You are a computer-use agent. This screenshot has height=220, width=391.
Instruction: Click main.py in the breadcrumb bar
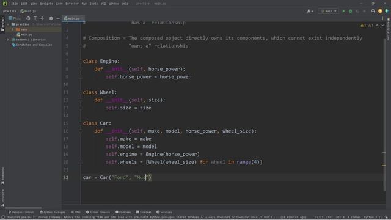point(28,11)
